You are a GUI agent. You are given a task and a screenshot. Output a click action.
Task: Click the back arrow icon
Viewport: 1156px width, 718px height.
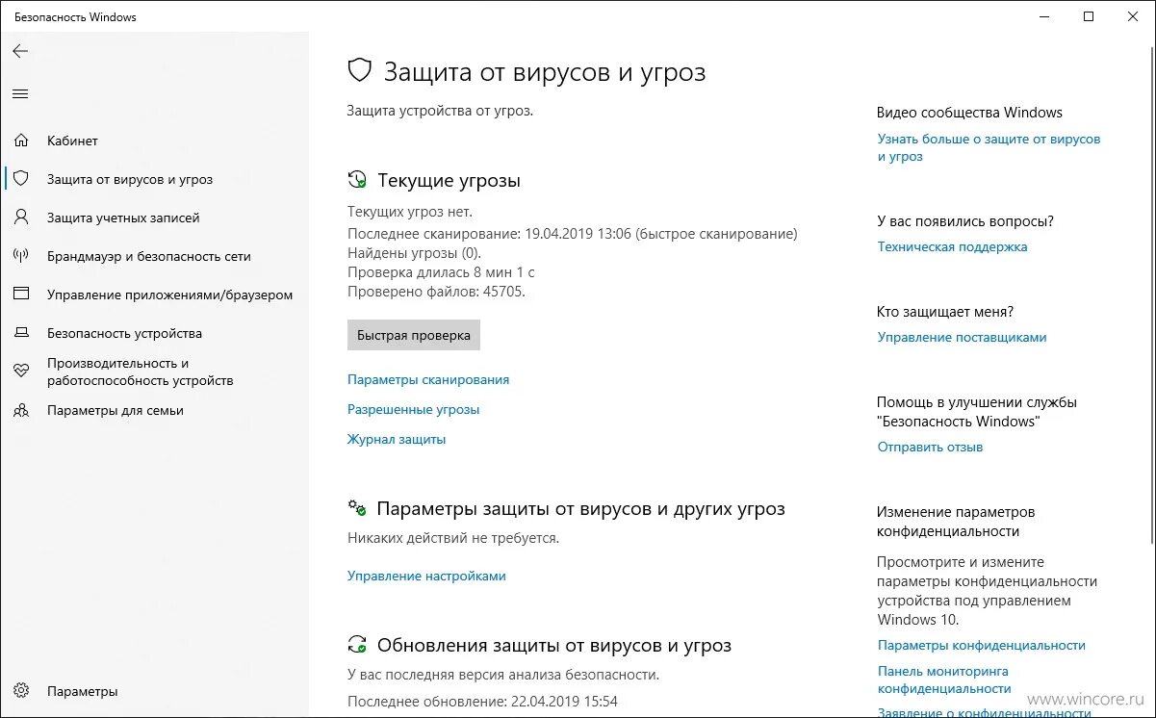point(20,51)
